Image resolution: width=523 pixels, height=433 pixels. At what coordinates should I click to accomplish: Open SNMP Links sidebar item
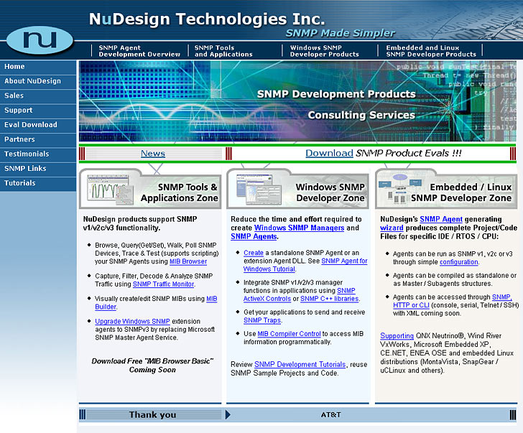(38, 169)
